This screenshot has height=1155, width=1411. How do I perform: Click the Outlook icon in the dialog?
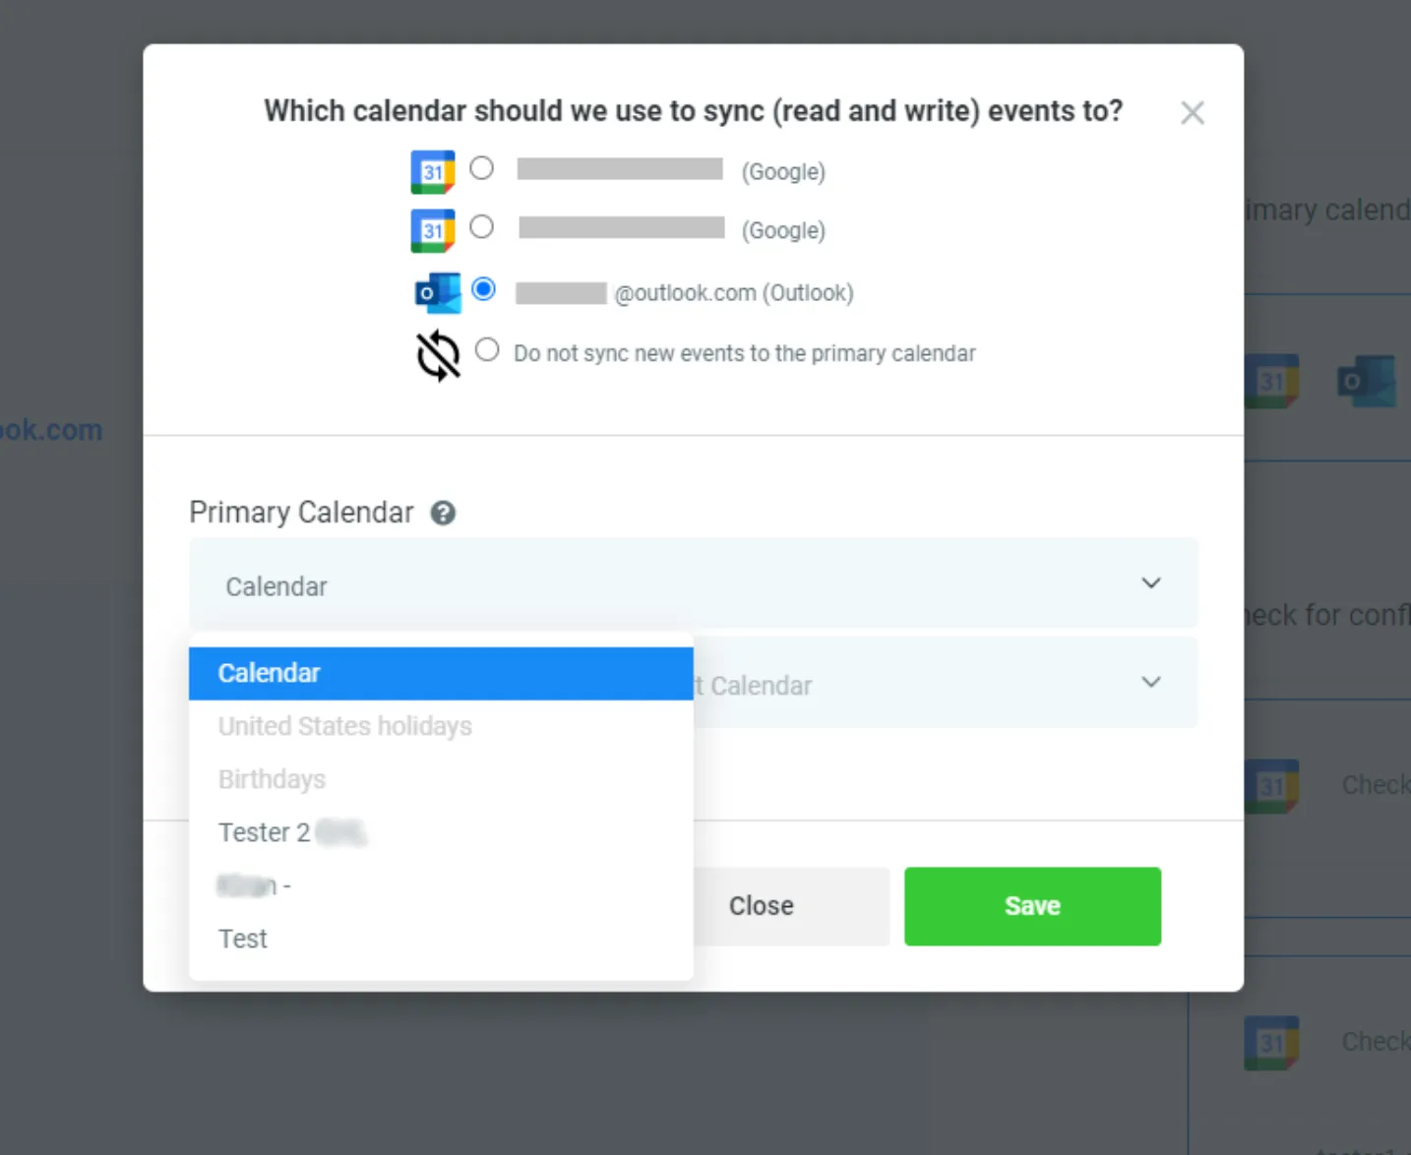point(438,293)
